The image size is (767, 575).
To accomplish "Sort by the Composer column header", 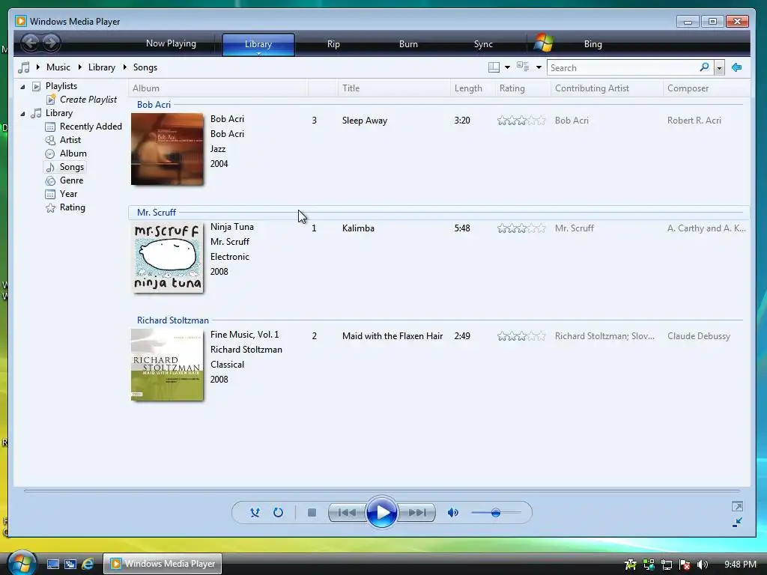I will coord(706,88).
